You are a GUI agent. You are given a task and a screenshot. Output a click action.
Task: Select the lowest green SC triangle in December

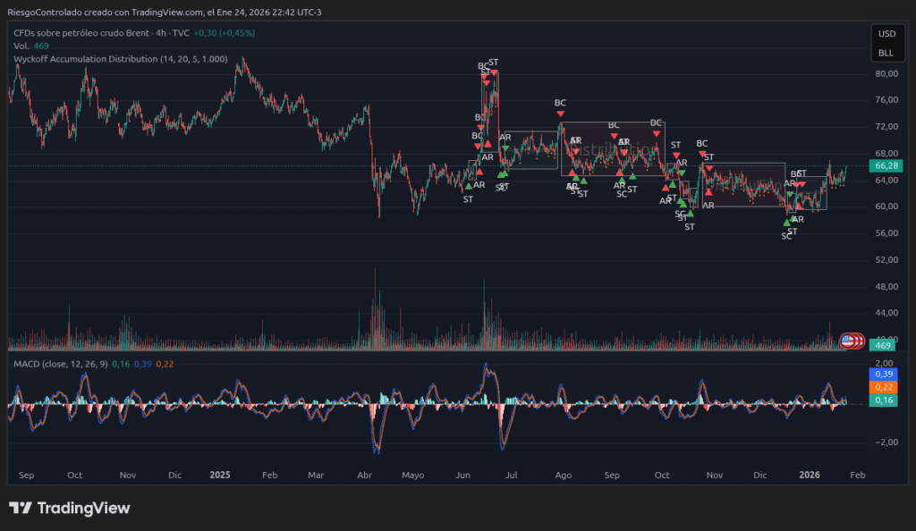click(786, 223)
